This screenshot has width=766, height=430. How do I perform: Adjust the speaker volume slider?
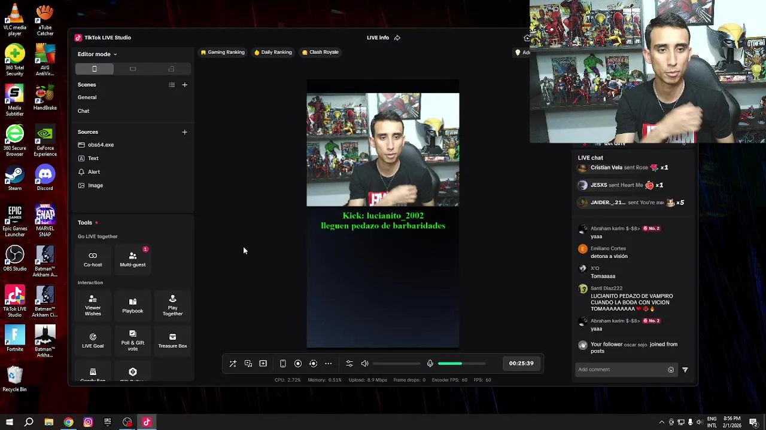pos(397,363)
